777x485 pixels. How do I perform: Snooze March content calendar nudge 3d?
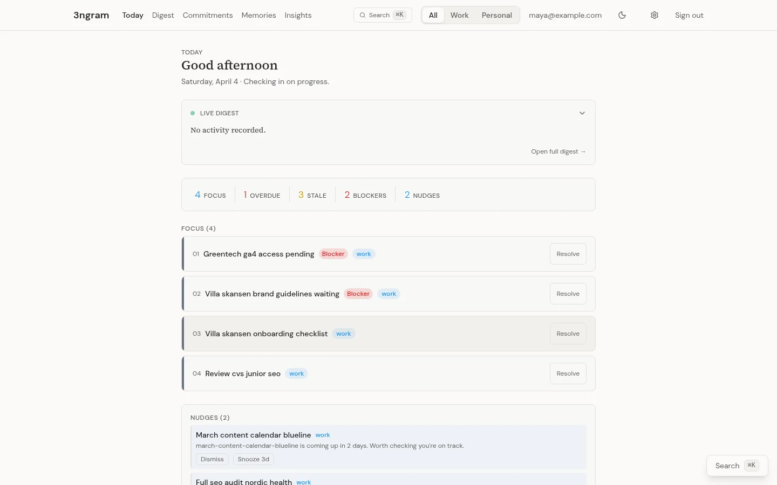pos(253,459)
